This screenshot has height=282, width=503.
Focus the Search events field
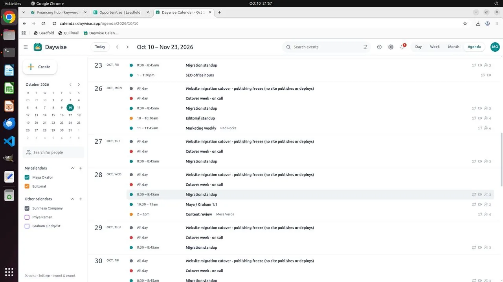pyautogui.click(x=326, y=47)
